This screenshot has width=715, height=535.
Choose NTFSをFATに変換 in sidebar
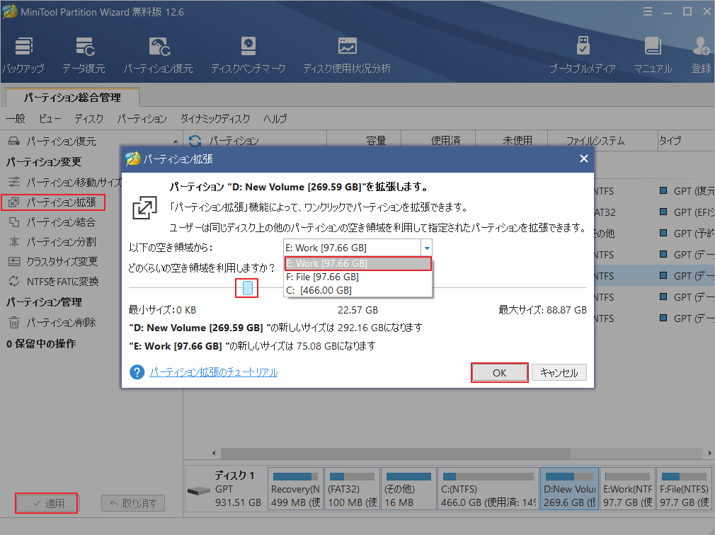[53, 282]
